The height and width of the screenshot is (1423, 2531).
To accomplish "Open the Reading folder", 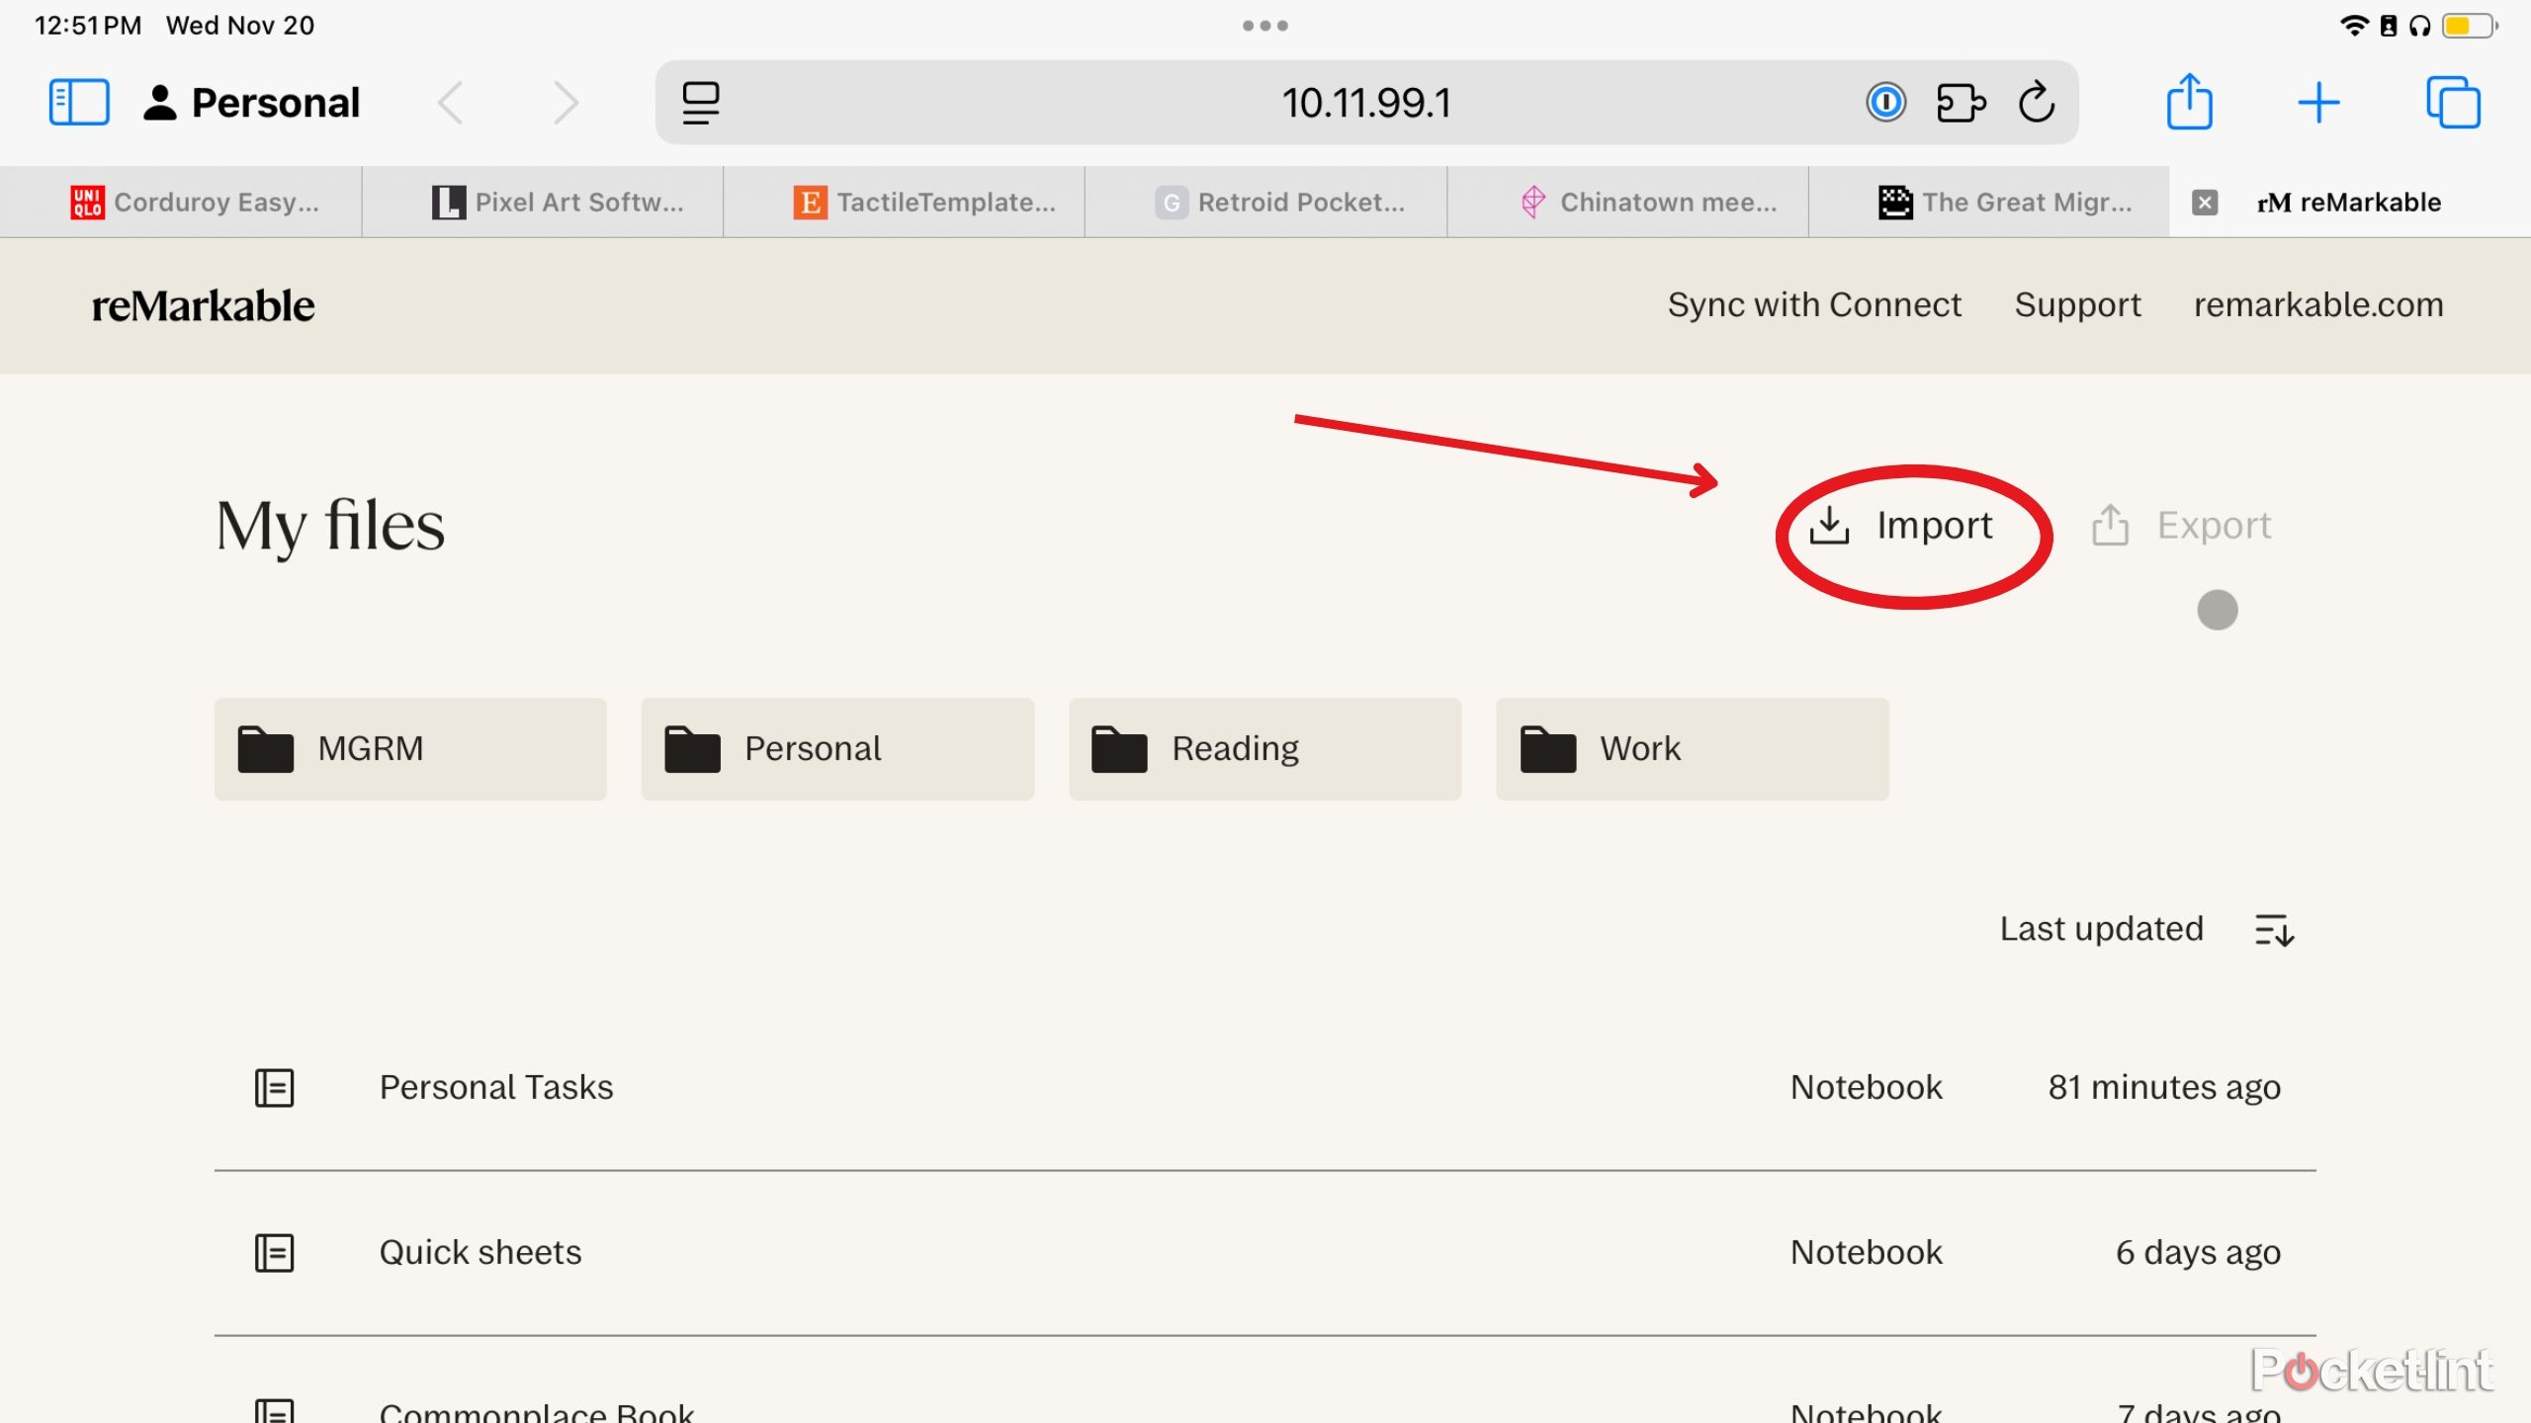I will [1265, 749].
